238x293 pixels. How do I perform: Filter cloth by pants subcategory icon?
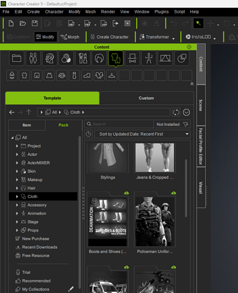(37, 75)
